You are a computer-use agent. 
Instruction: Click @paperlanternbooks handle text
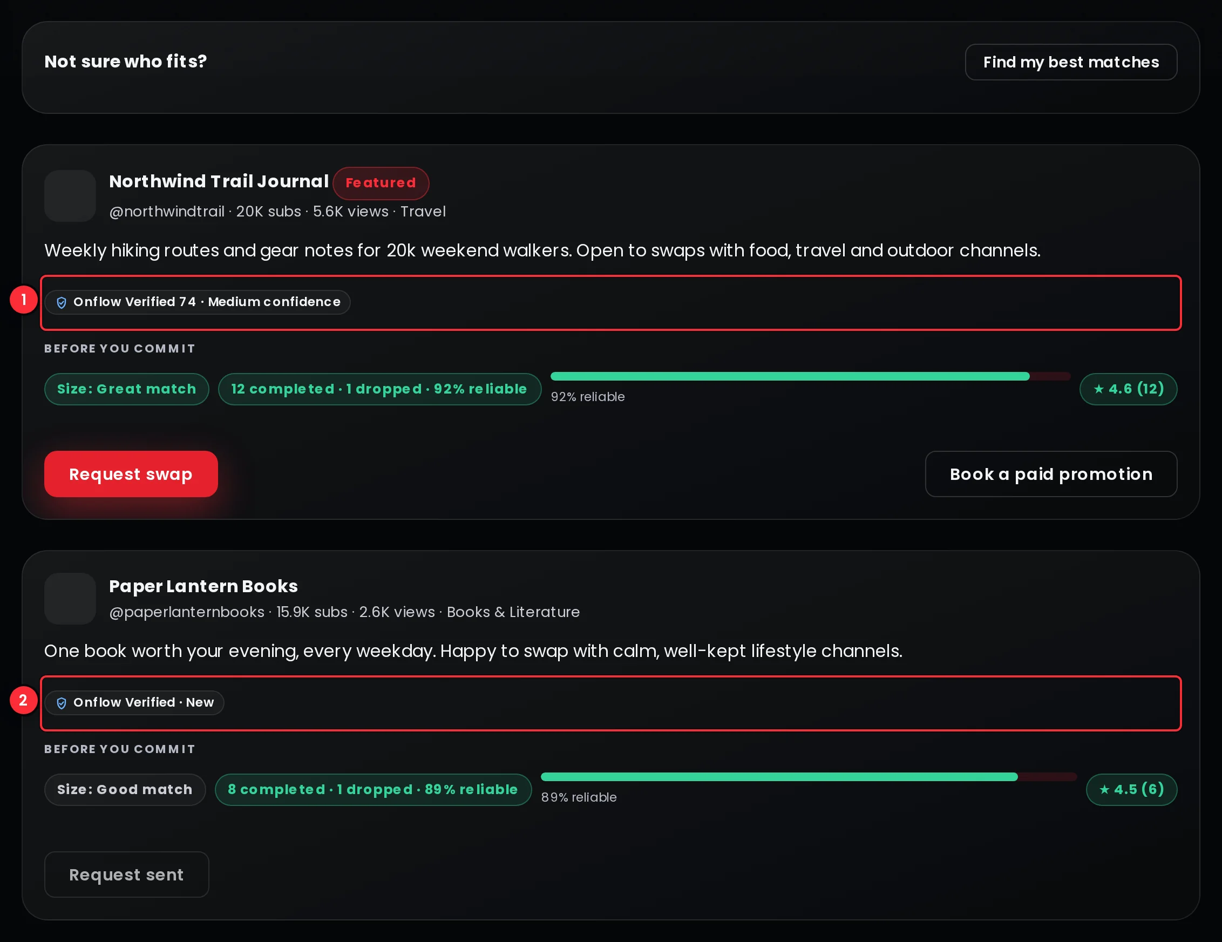tap(187, 612)
